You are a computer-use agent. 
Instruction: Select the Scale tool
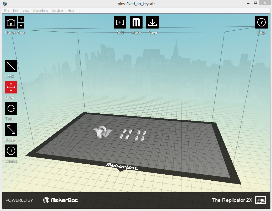[11, 130]
